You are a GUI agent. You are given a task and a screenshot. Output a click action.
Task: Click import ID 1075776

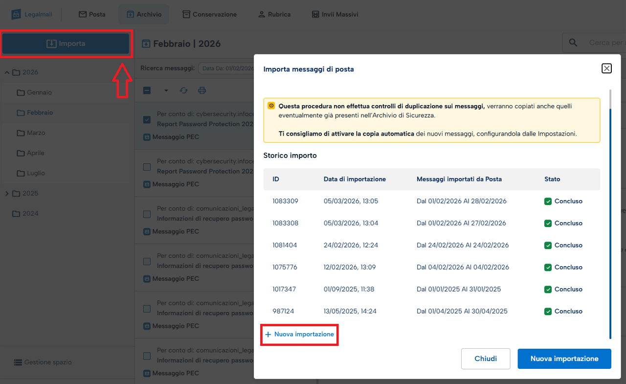[x=285, y=267]
